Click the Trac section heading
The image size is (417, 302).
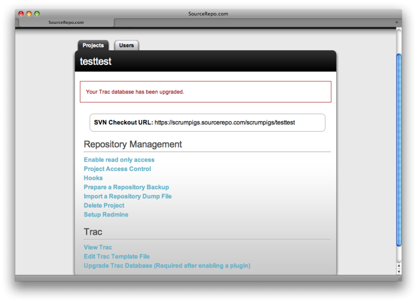93,232
